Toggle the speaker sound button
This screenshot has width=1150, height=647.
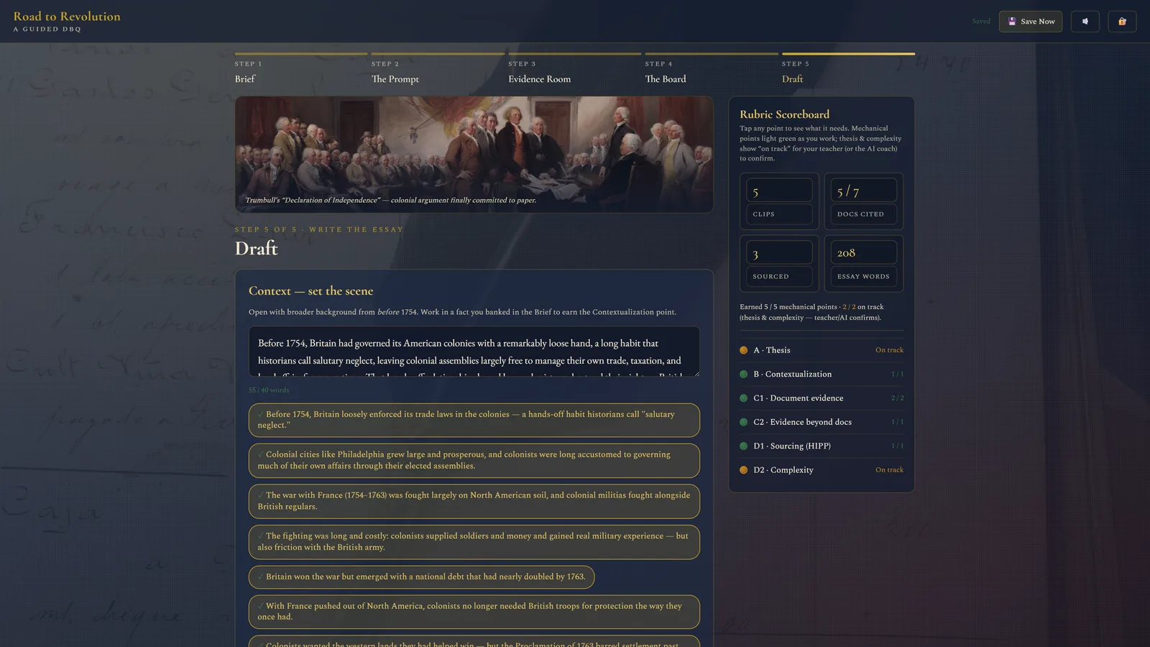point(1085,22)
